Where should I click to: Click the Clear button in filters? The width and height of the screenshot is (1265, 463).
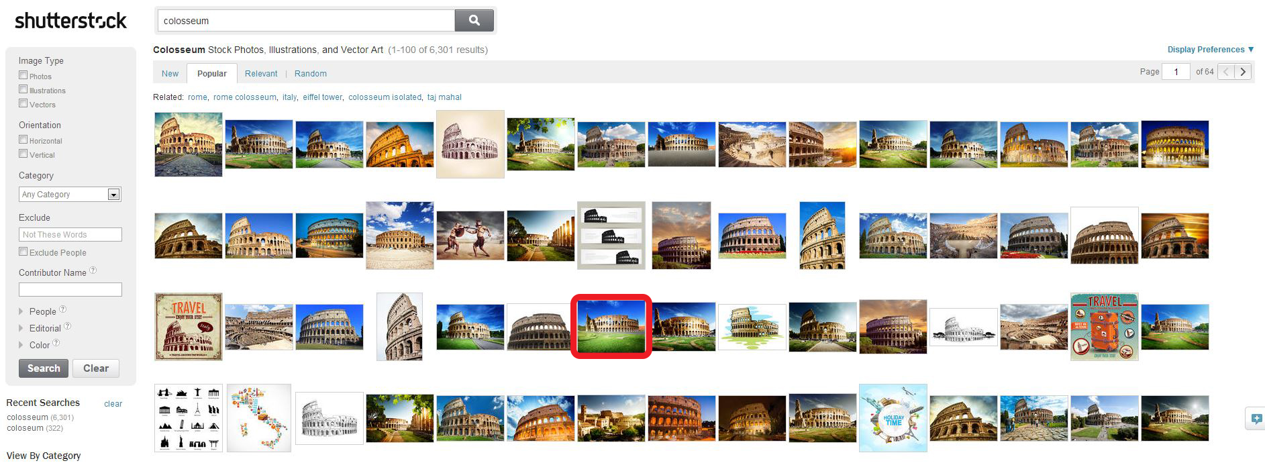[96, 368]
